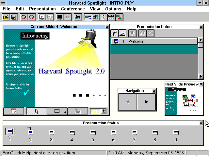Select the layout icon with black panel and dots
Screen dimensions: 209x156
[x=111, y=17]
